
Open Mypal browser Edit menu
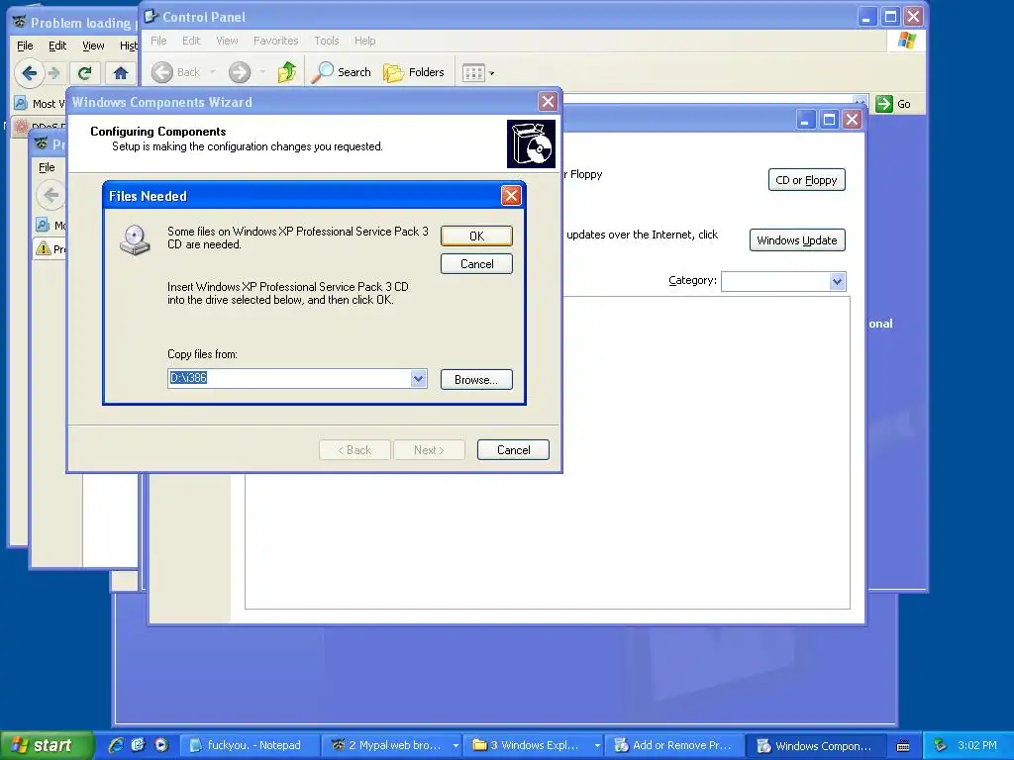(57, 46)
